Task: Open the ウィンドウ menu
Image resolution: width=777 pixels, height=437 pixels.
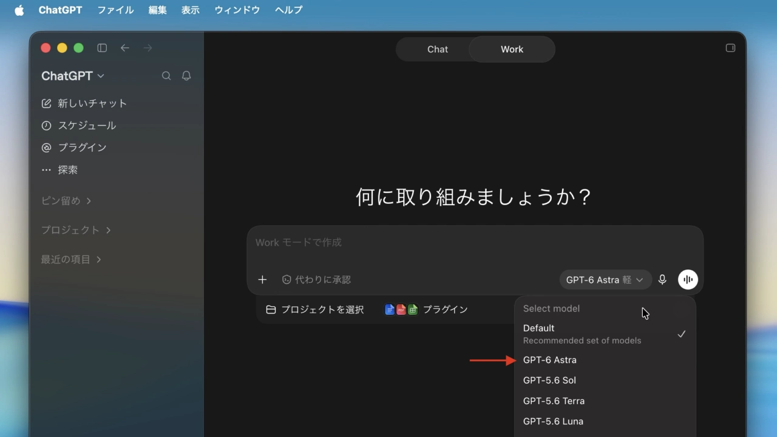Action: [x=237, y=10]
